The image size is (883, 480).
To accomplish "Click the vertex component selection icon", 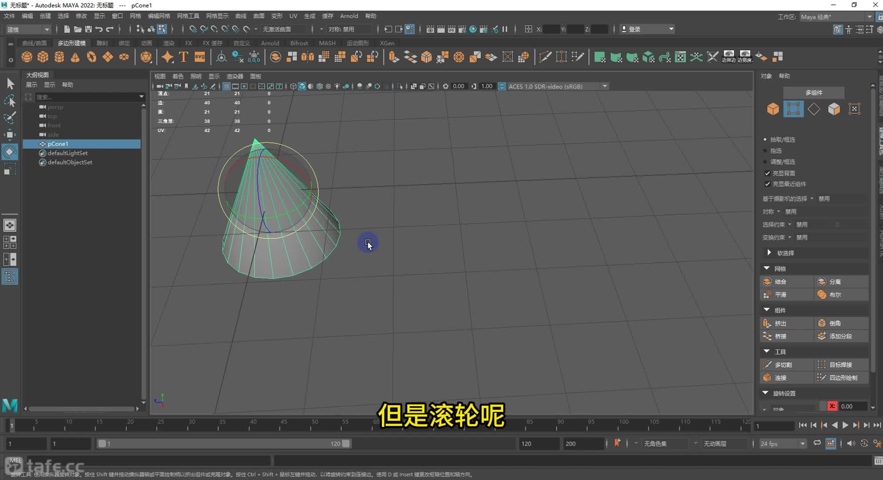I will tap(794, 109).
